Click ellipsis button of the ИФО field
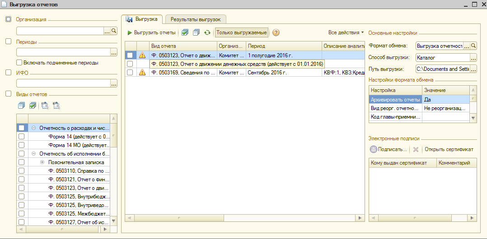Screen dimensions: 487x239 point(114,83)
